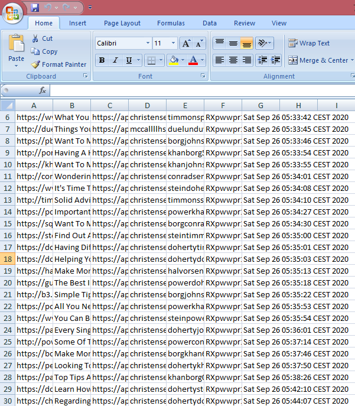Select the 'halvorsen' cell in row 19

(185, 271)
